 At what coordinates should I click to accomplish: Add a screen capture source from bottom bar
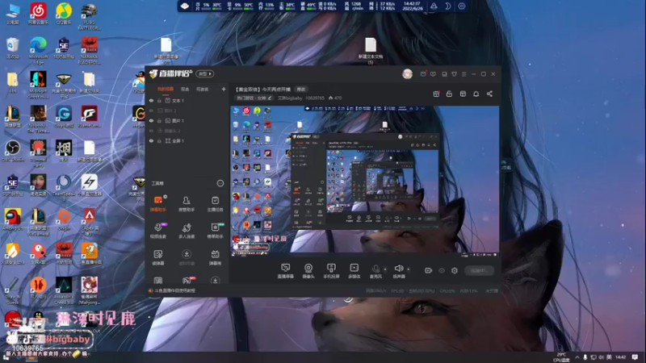point(286,271)
